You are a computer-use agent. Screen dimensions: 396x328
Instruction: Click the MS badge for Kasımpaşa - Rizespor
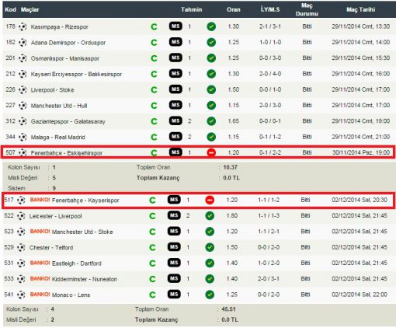175,26
